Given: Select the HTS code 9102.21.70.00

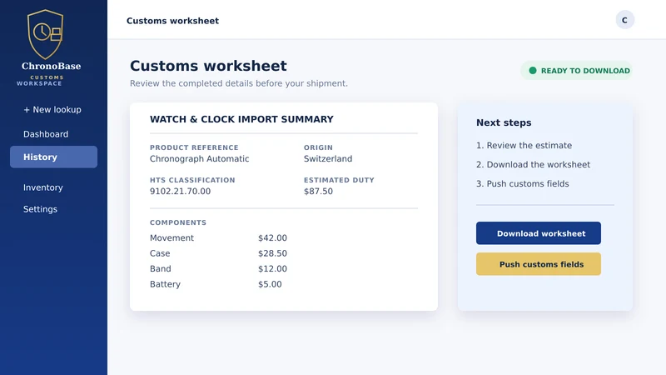Looking at the screenshot, I should [180, 192].
